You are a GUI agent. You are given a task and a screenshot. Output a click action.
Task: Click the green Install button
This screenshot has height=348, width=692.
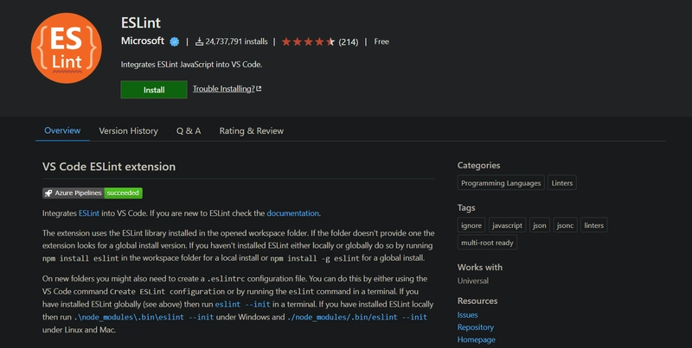tap(154, 90)
